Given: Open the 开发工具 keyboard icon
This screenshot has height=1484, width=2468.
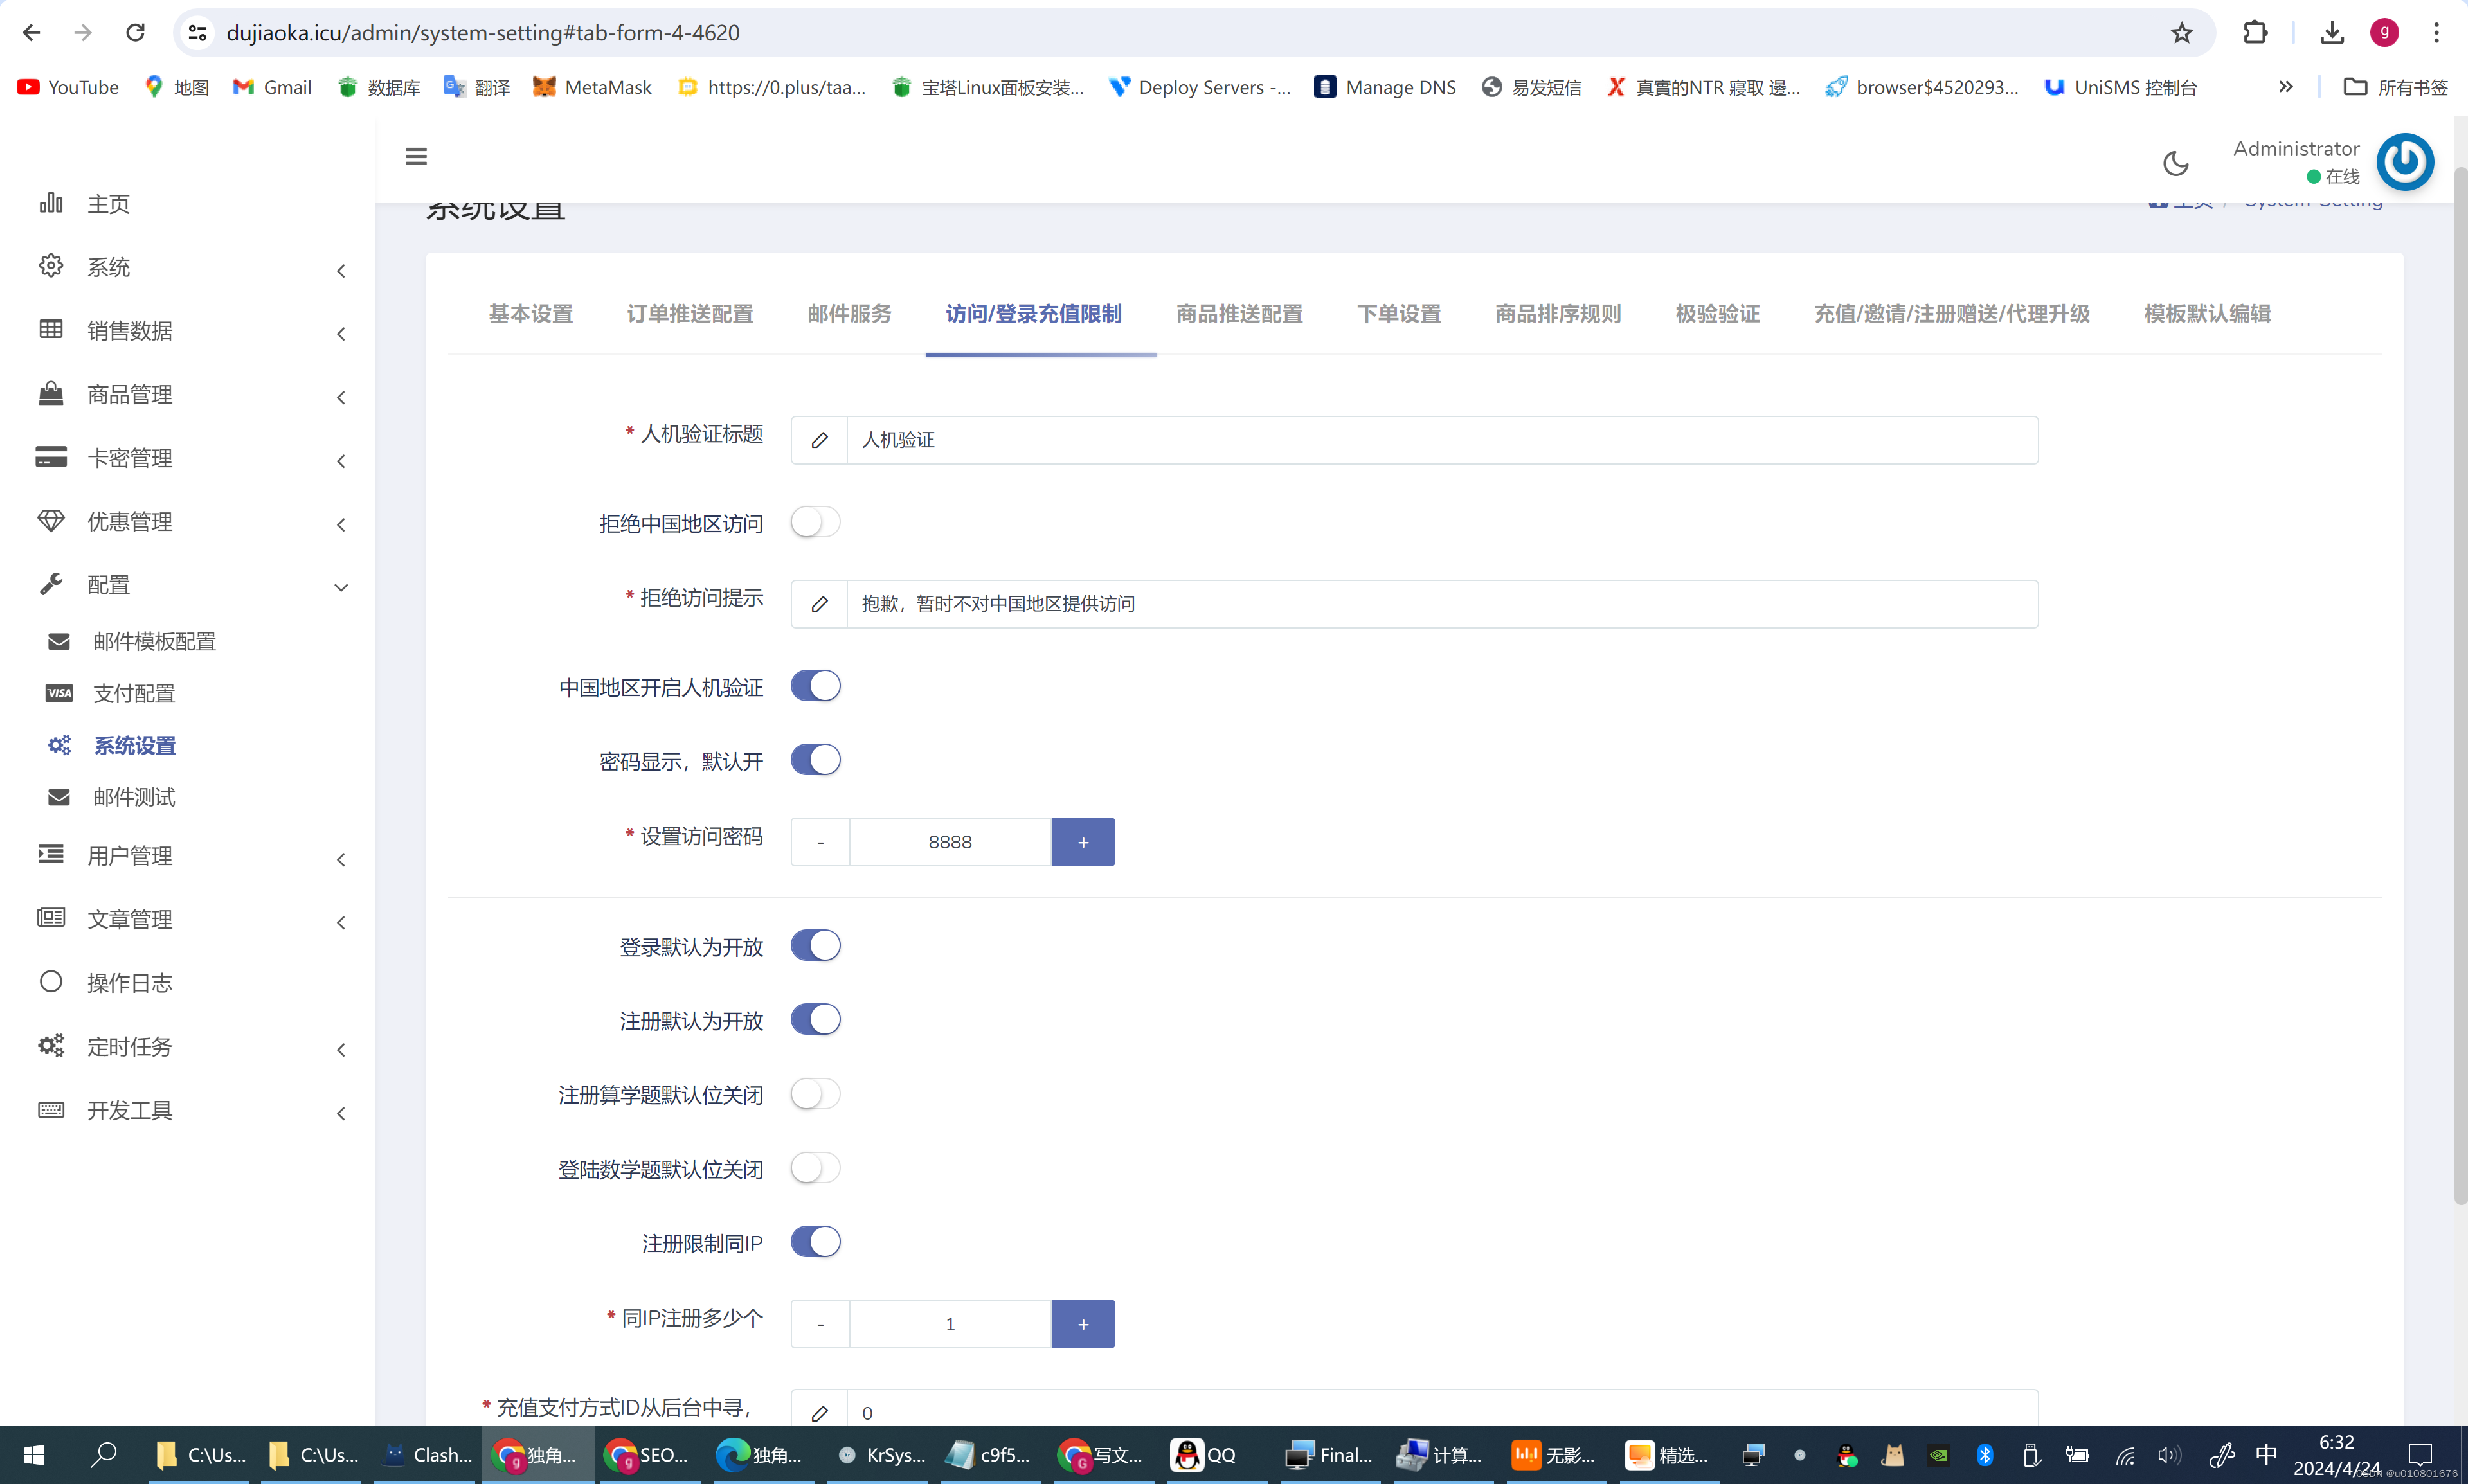Looking at the screenshot, I should pyautogui.click(x=51, y=1110).
